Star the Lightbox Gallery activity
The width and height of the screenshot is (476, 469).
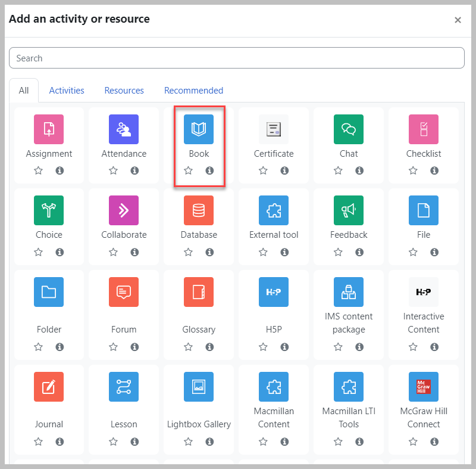(x=188, y=442)
